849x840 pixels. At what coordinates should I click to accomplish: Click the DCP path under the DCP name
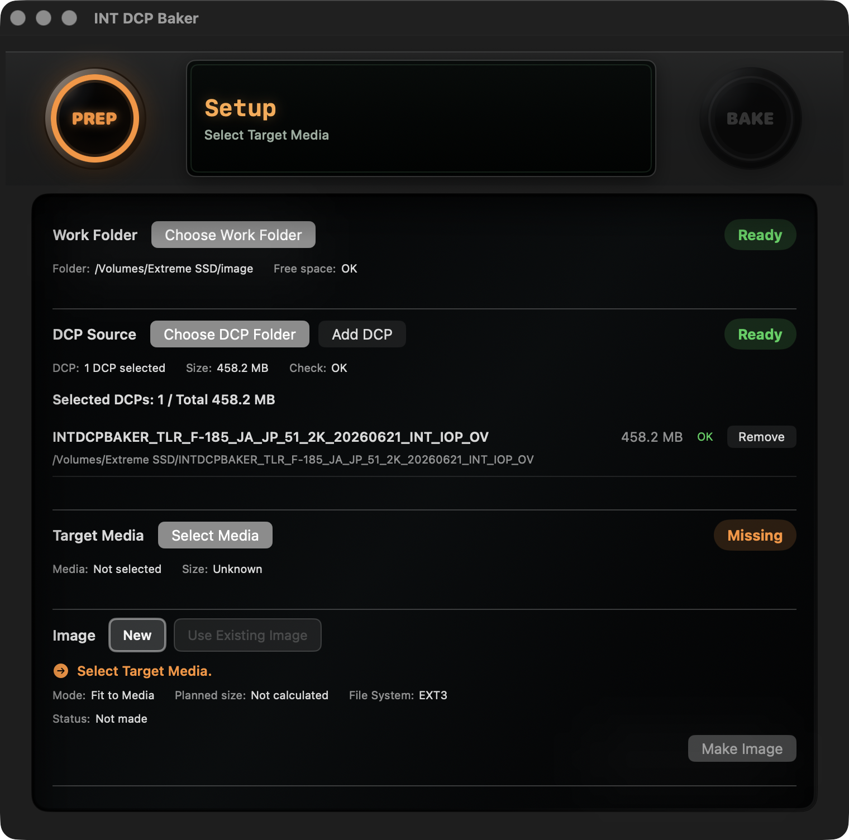tap(293, 460)
